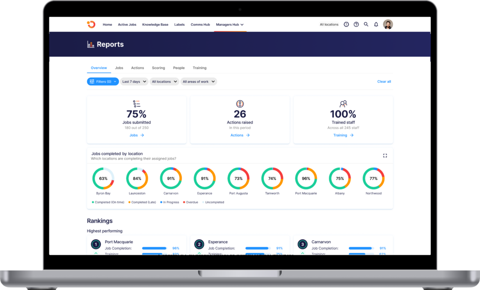The image size is (480, 290).
Task: Click Port Macquarie Job Completion progress bar
Action: click(x=154, y=248)
